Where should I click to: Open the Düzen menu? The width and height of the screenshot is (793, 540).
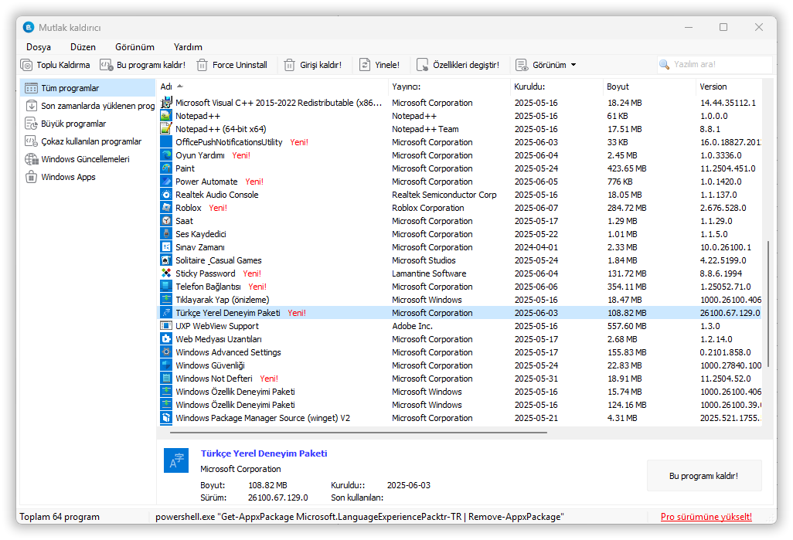coord(83,47)
